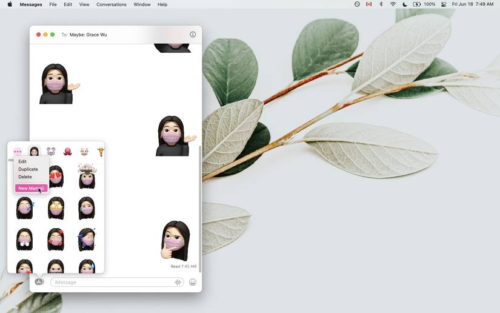Image resolution: width=500 pixels, height=313 pixels.
Task: Choose Edit in the Memoji context menu
Action: click(x=22, y=161)
